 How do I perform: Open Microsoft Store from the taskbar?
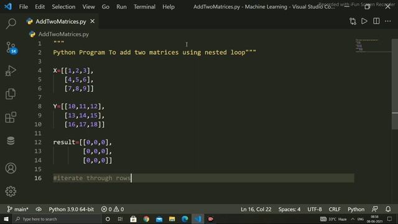133,219
